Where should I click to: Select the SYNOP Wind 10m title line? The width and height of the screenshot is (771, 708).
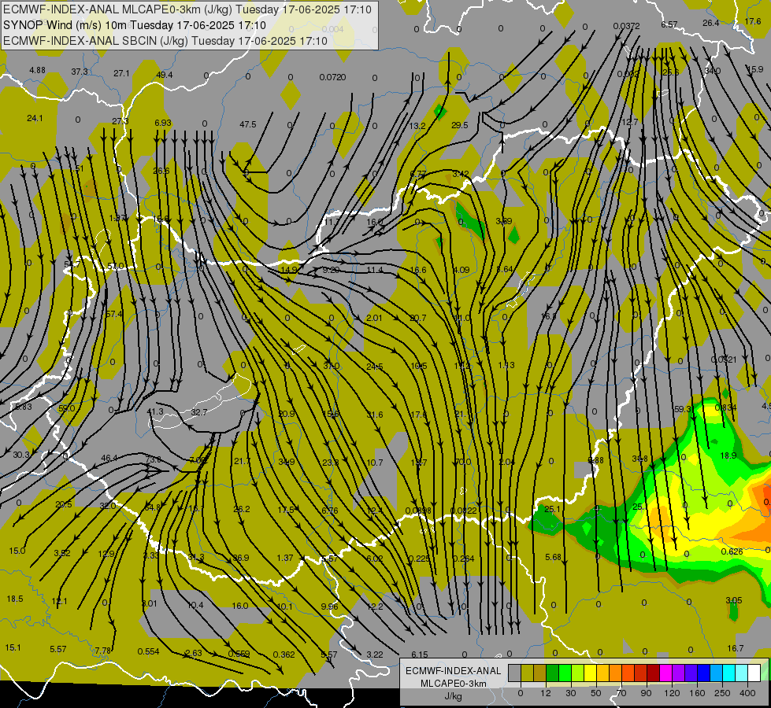pos(134,25)
